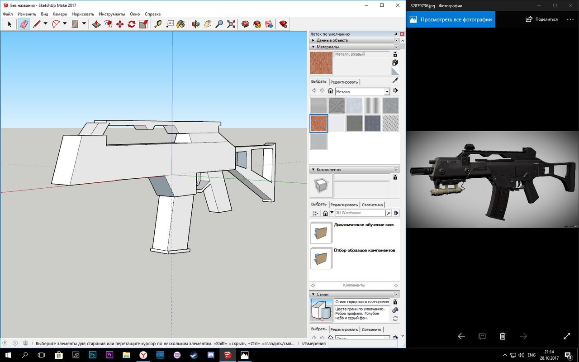Expand the Данные объекта panel
Screen dimensions: 579x362
click(351, 40)
